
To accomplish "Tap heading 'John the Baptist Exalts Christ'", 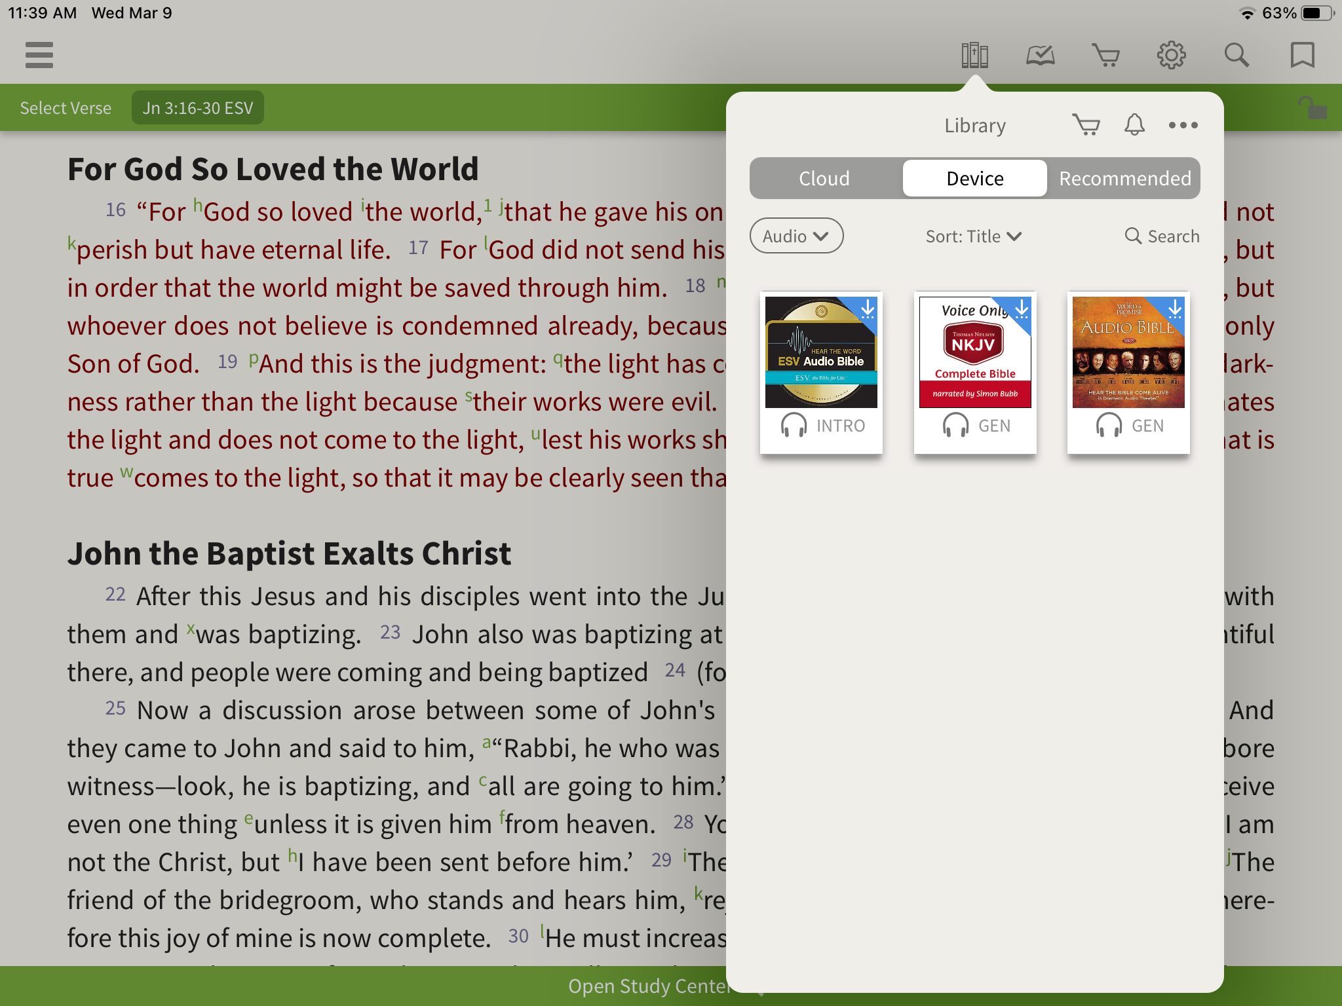I will pos(289,553).
